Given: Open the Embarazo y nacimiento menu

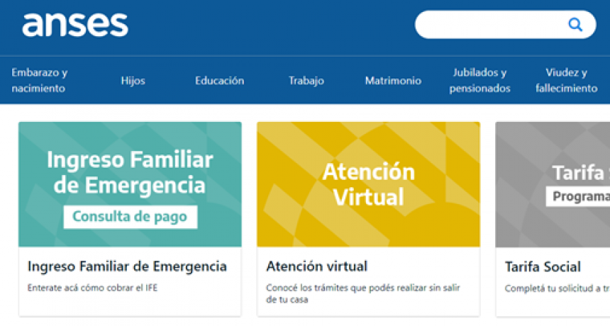Looking at the screenshot, I should click(x=39, y=80).
